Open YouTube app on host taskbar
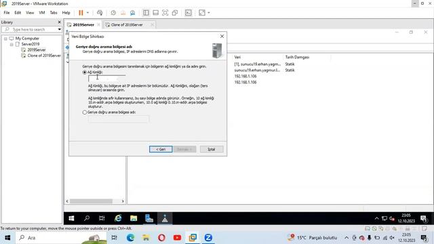Image resolution: width=434 pixels, height=244 pixels. coord(177,238)
